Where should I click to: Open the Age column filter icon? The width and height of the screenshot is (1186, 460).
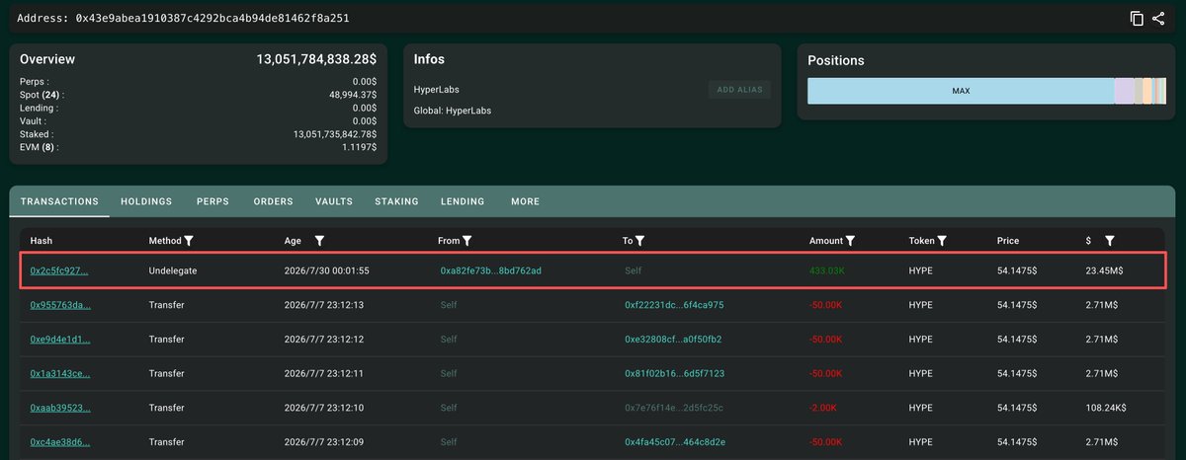click(319, 240)
